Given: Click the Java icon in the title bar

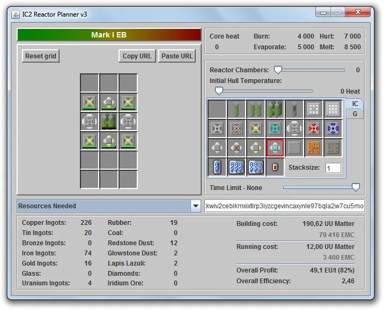Looking at the screenshot, I should [16, 14].
